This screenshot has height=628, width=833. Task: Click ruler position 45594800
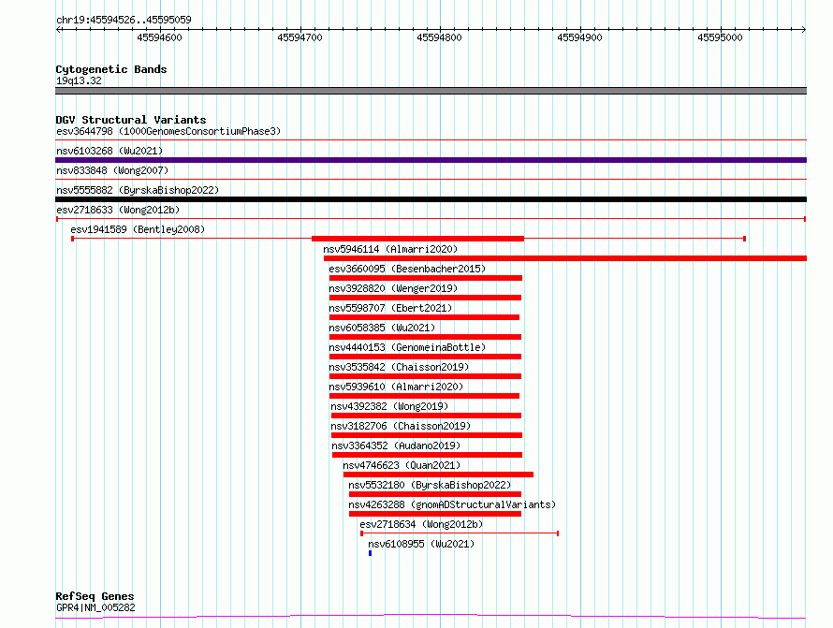[x=439, y=37]
